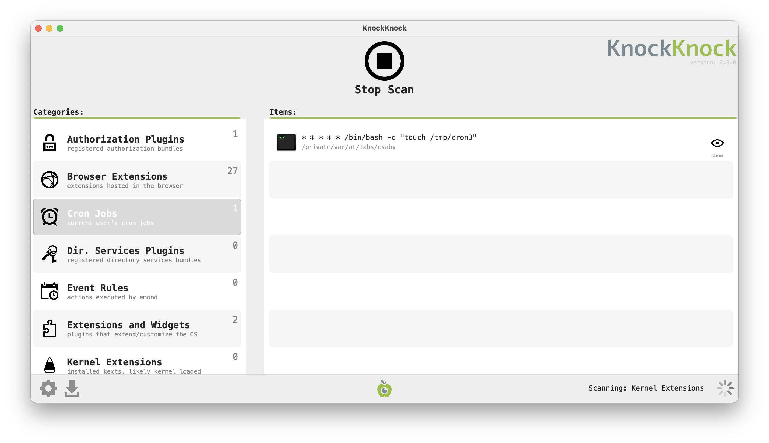The image size is (769, 443).
Task: Open Authorization Plugins padlock icon
Action: [50, 143]
